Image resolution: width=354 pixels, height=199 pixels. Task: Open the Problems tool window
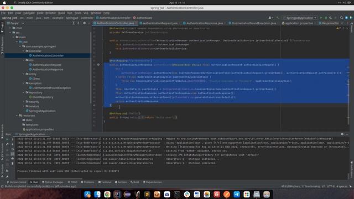[87, 182]
